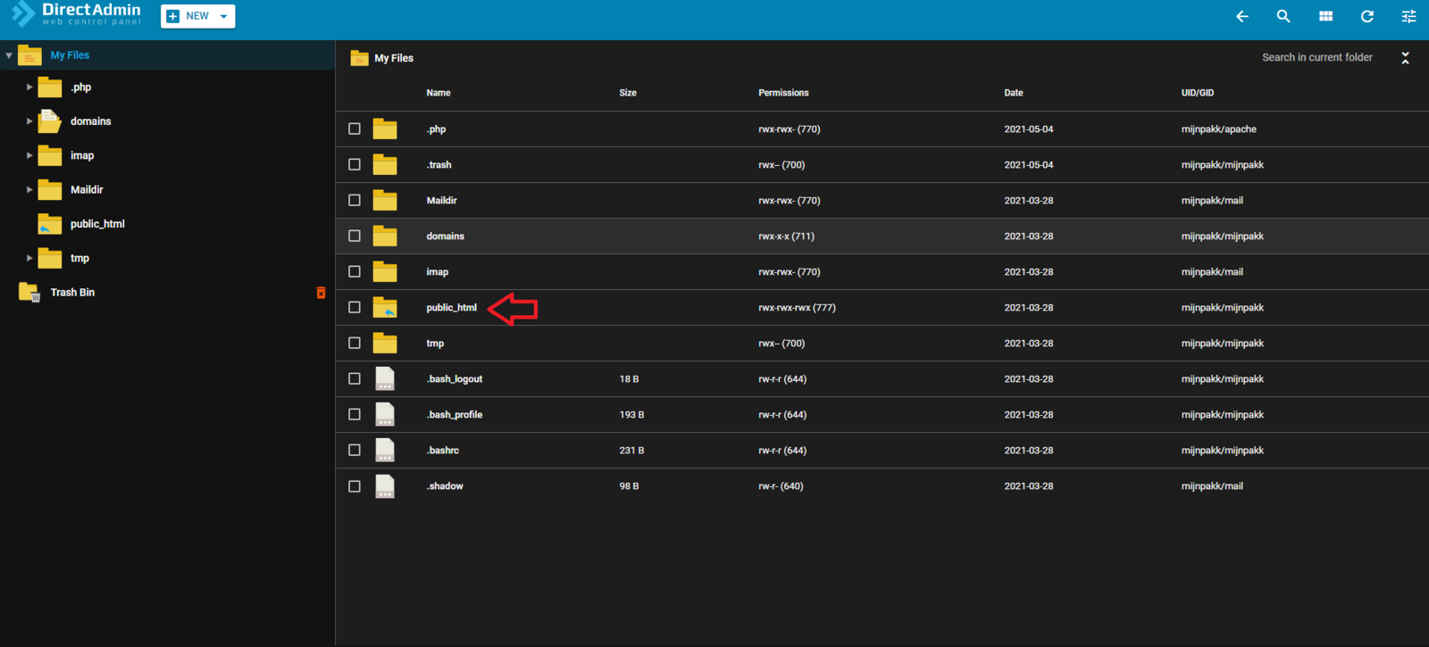Image resolution: width=1429 pixels, height=647 pixels.
Task: Click the .php folder icon in list
Action: tap(385, 129)
